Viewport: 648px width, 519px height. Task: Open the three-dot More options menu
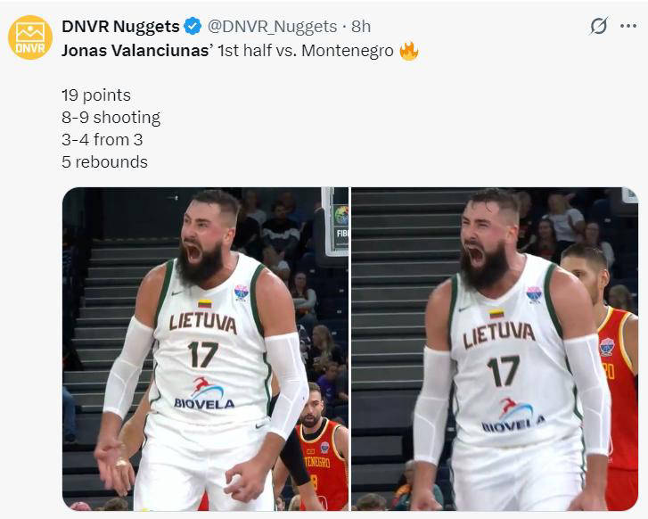tap(628, 27)
